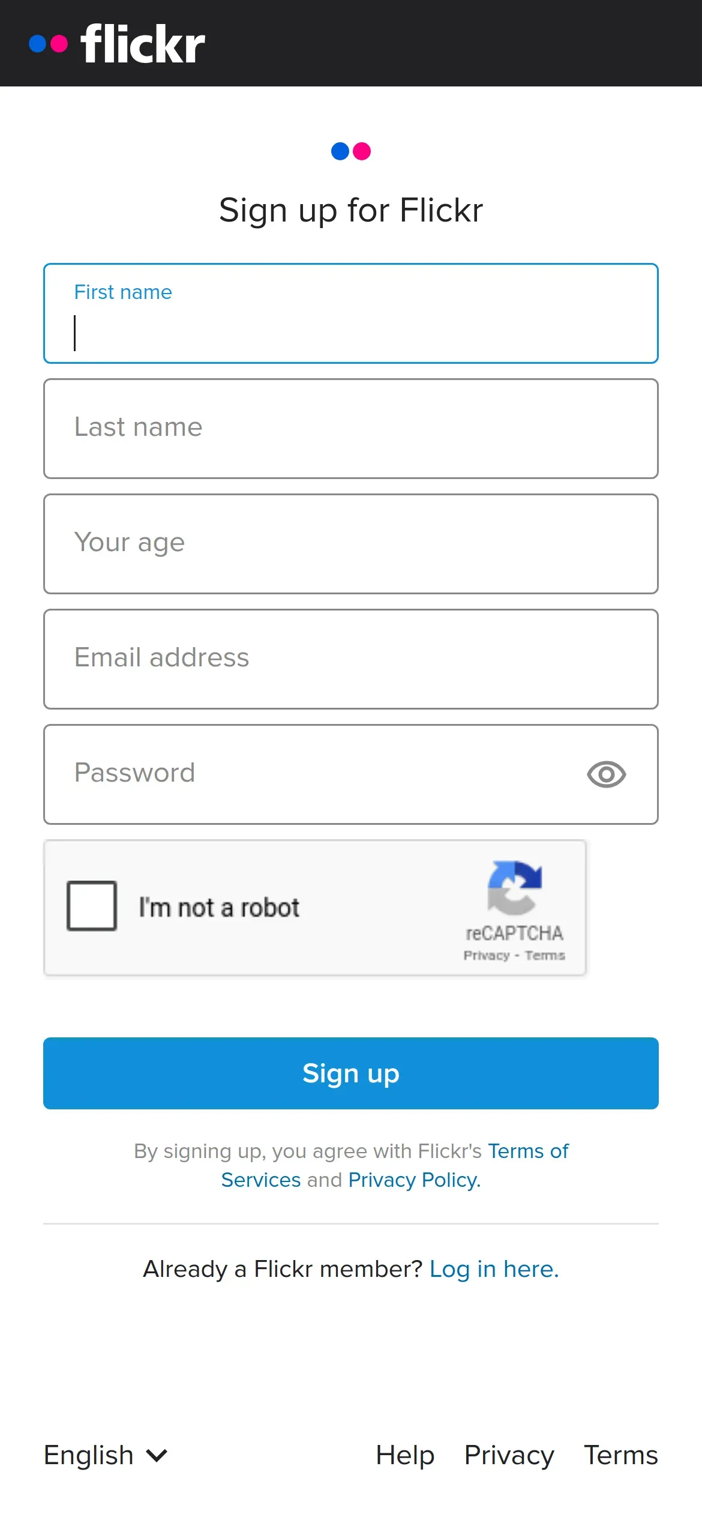This screenshot has width=702, height=1520.
Task: Show password with the eye icon
Action: (606, 774)
